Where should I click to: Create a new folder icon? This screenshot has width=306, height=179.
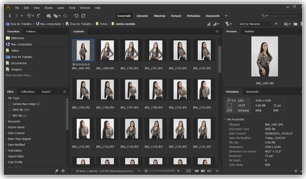pos(296,24)
